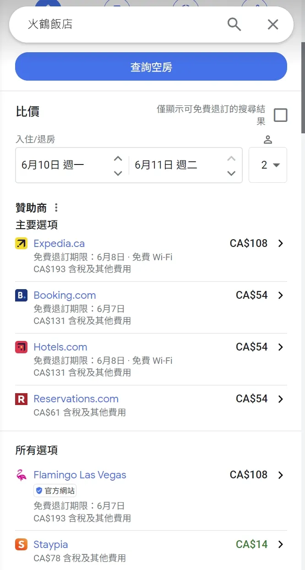305x570 pixels.
Task: Click the Reservations.com logo icon
Action: (22, 399)
